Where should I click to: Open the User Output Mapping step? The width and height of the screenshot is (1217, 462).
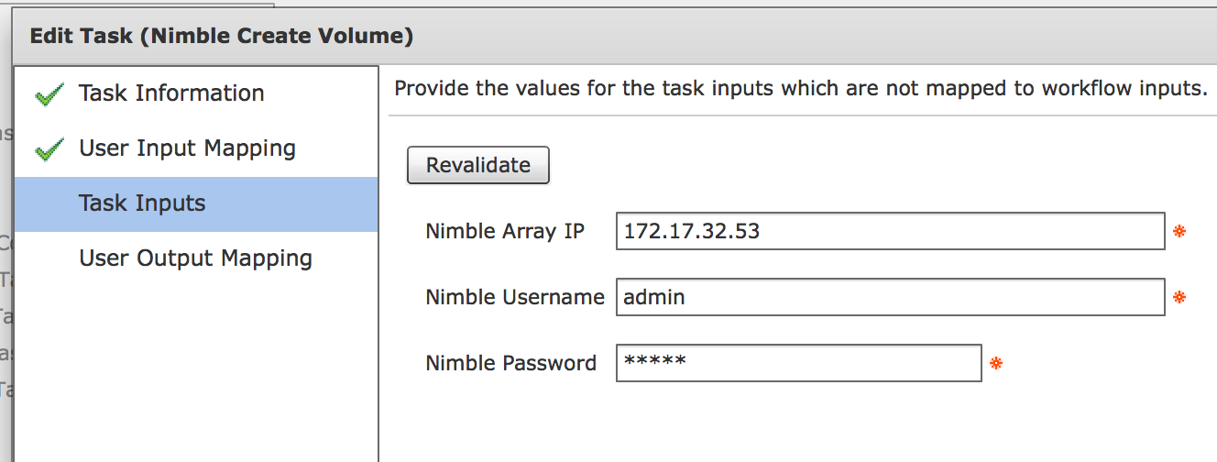195,258
